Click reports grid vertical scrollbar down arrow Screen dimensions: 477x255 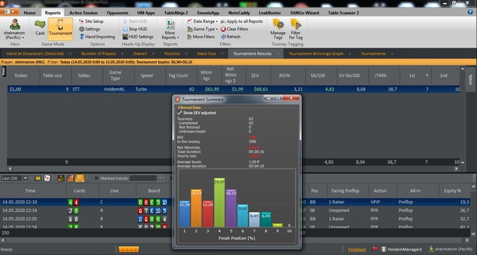463,162
